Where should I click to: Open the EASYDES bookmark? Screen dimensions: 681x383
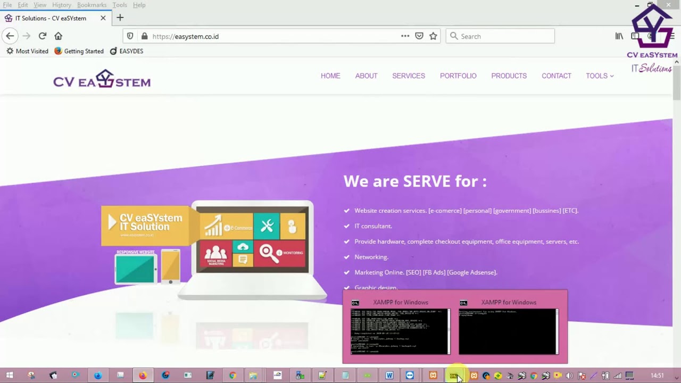click(127, 51)
